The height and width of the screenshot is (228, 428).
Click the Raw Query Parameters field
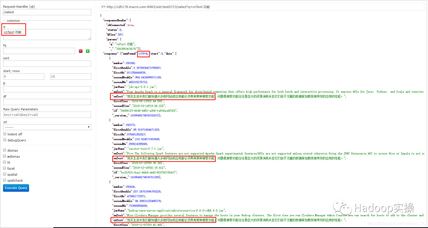(47, 115)
